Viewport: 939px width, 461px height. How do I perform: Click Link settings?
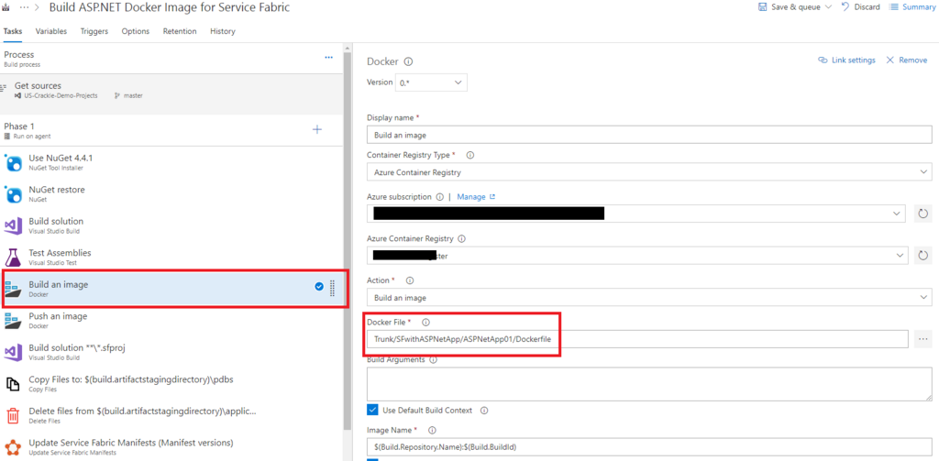coord(846,60)
